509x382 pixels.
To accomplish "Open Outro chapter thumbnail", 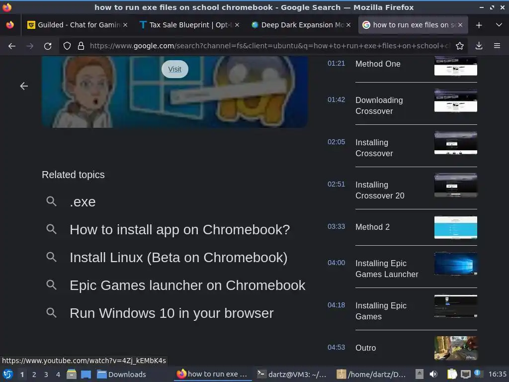I will [x=456, y=348].
